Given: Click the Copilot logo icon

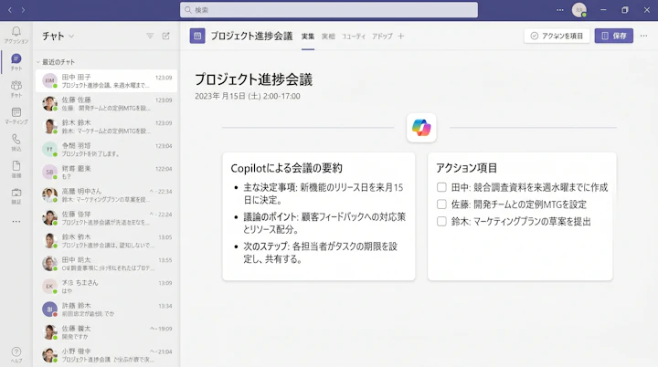Looking at the screenshot, I should pos(421,128).
